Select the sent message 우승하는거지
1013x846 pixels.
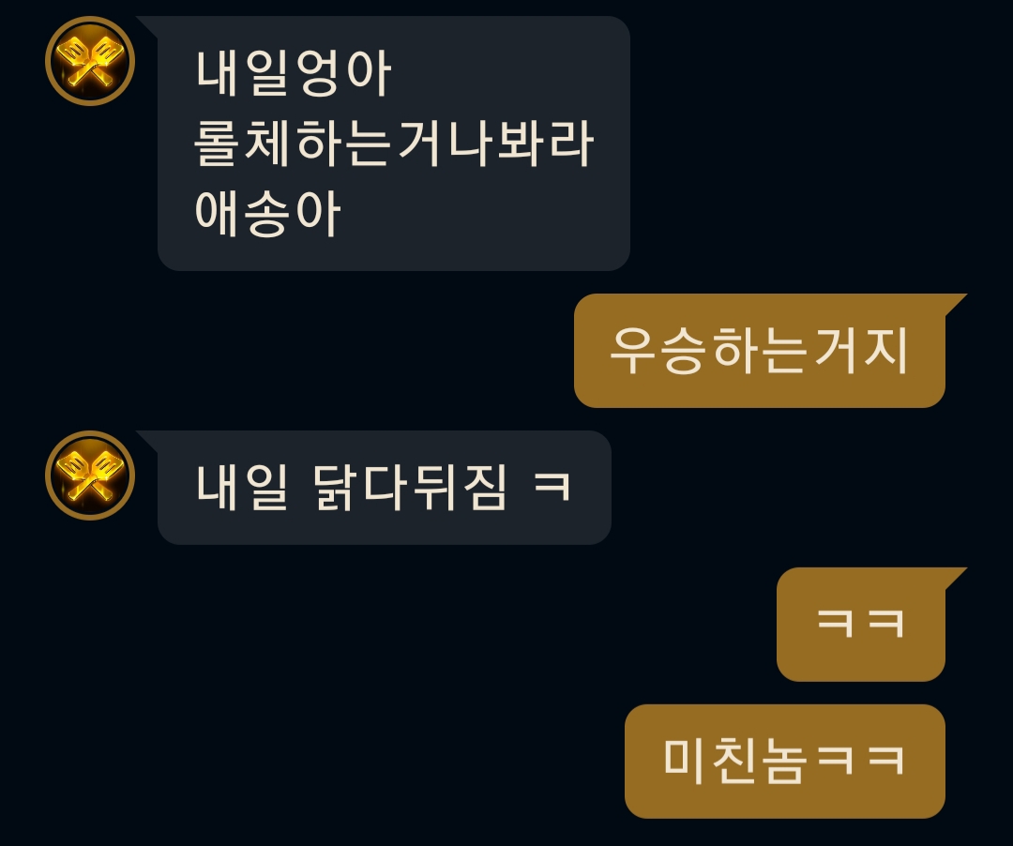[760, 351]
